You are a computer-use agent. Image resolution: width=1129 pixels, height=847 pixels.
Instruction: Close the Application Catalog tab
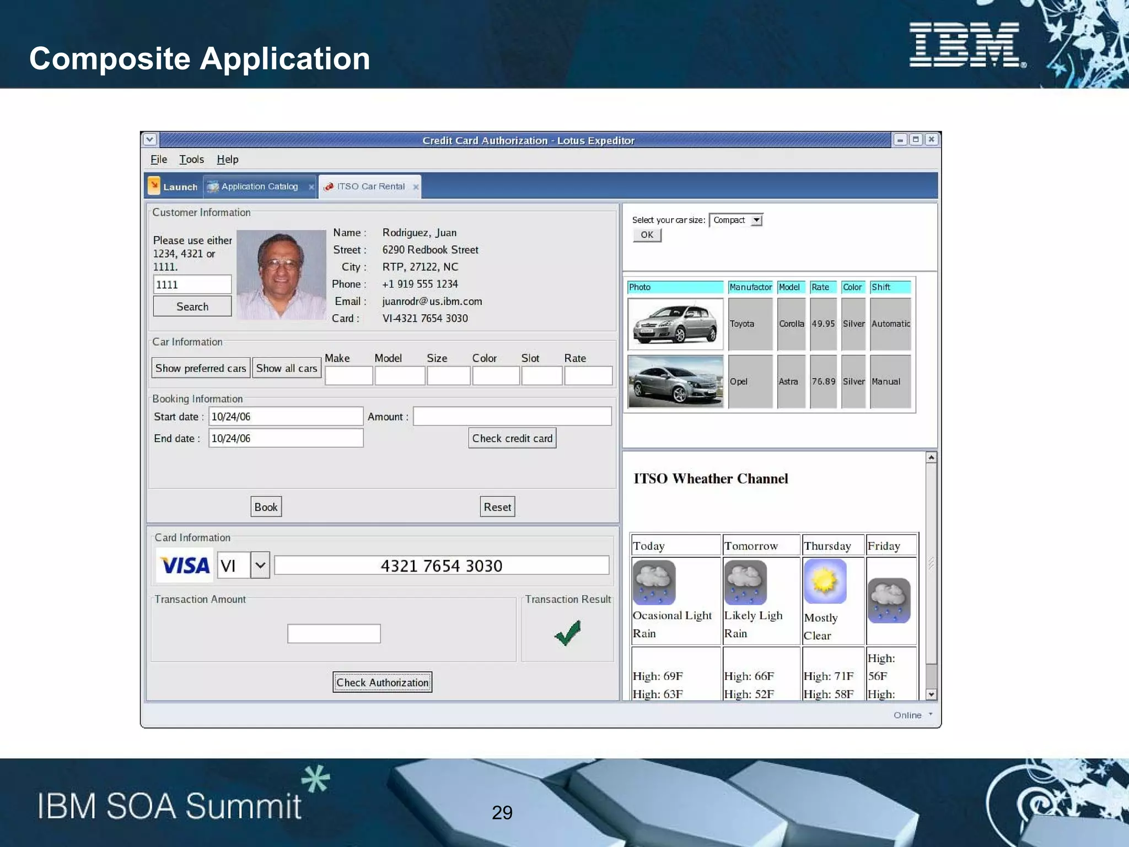click(311, 187)
